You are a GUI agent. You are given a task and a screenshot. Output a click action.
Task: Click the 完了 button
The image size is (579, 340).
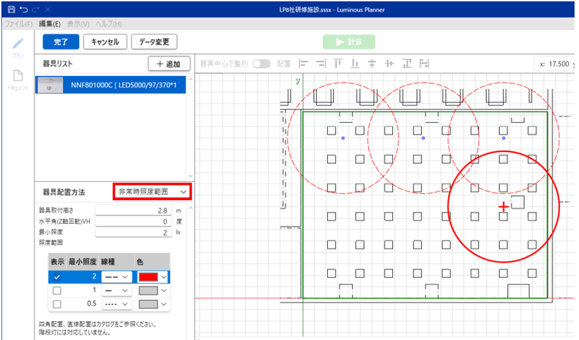[x=61, y=42]
